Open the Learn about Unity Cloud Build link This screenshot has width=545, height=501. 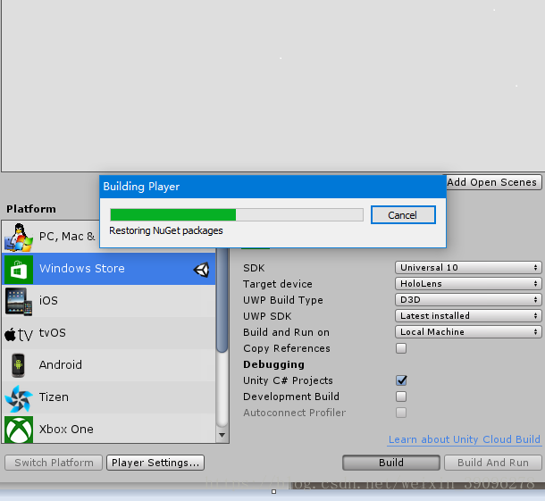[x=465, y=439]
